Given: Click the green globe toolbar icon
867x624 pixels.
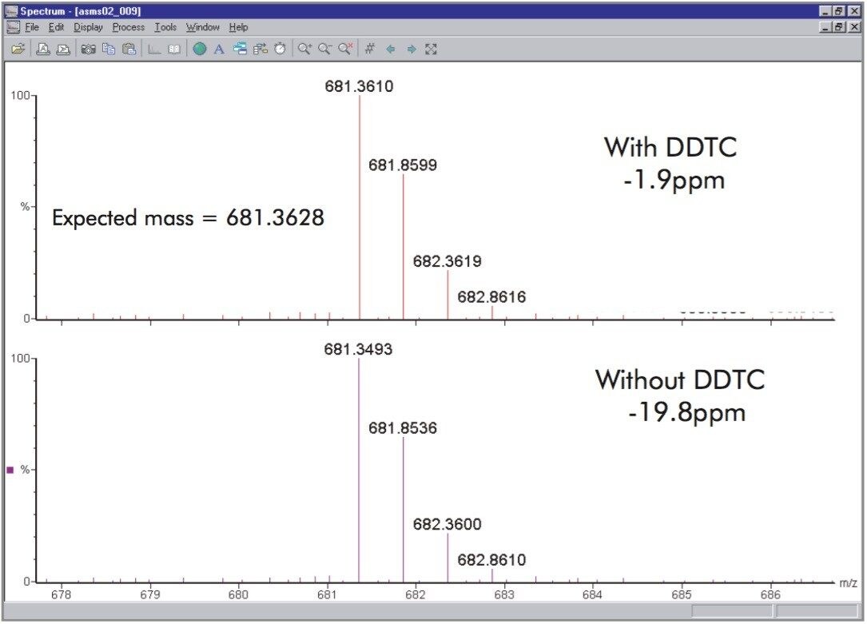Looking at the screenshot, I should 200,50.
